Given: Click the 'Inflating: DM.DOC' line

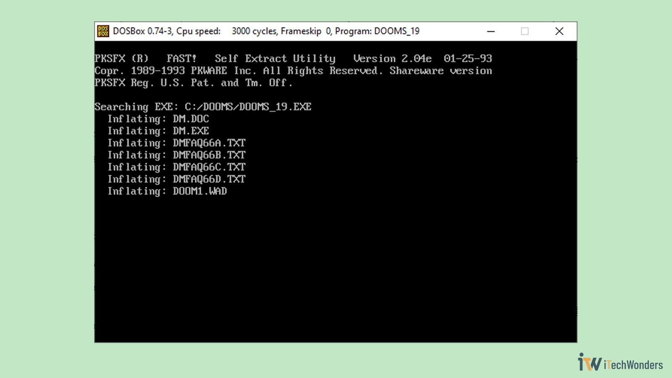Looking at the screenshot, I should [158, 119].
